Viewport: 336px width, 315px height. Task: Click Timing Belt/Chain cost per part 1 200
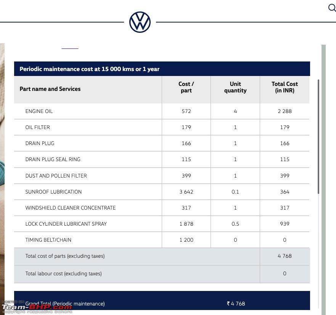click(186, 240)
